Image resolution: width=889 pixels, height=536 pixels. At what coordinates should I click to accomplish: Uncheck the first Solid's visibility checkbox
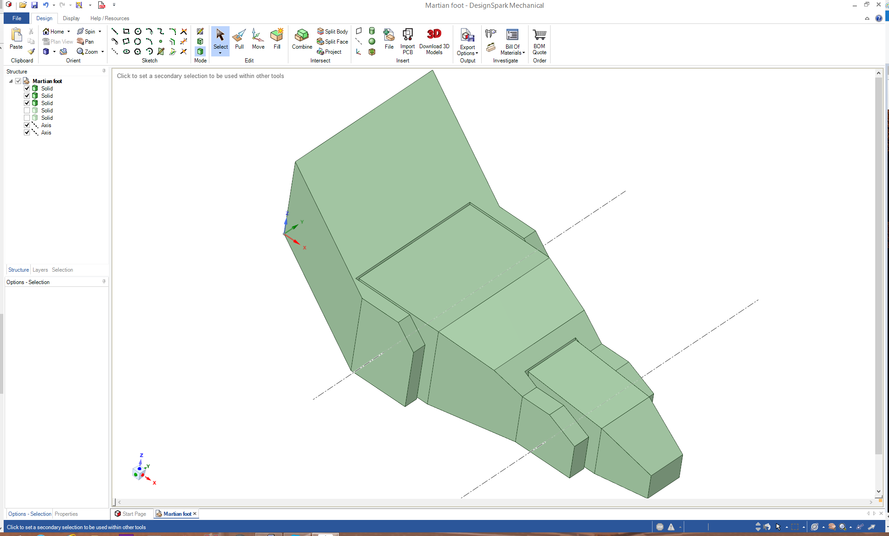coord(27,89)
